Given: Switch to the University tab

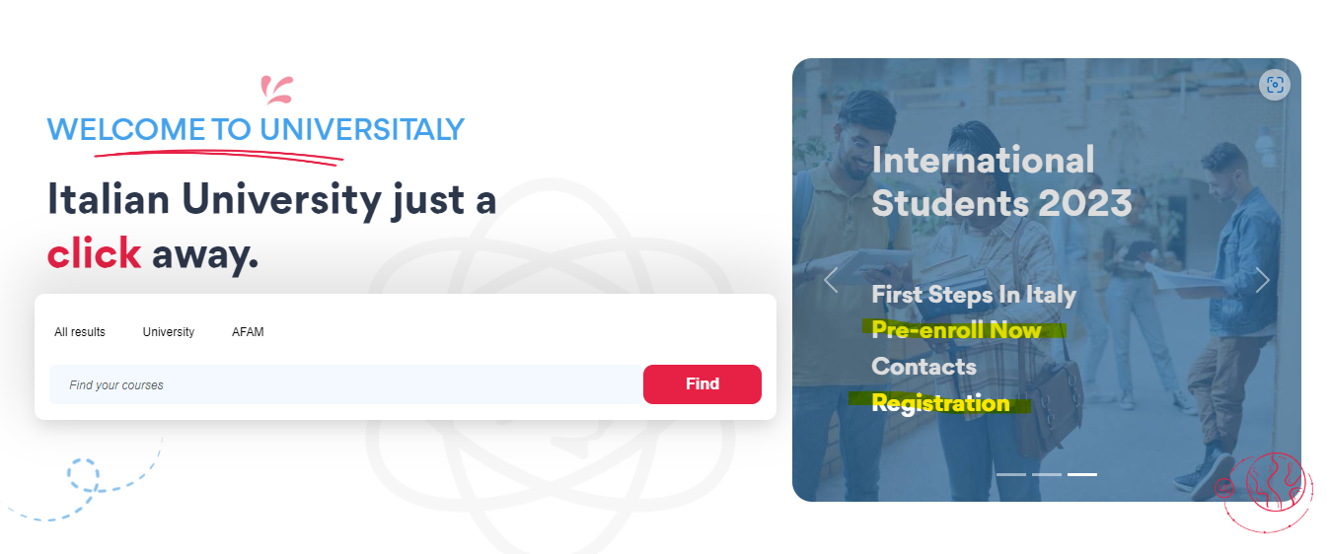Looking at the screenshot, I should [x=169, y=332].
